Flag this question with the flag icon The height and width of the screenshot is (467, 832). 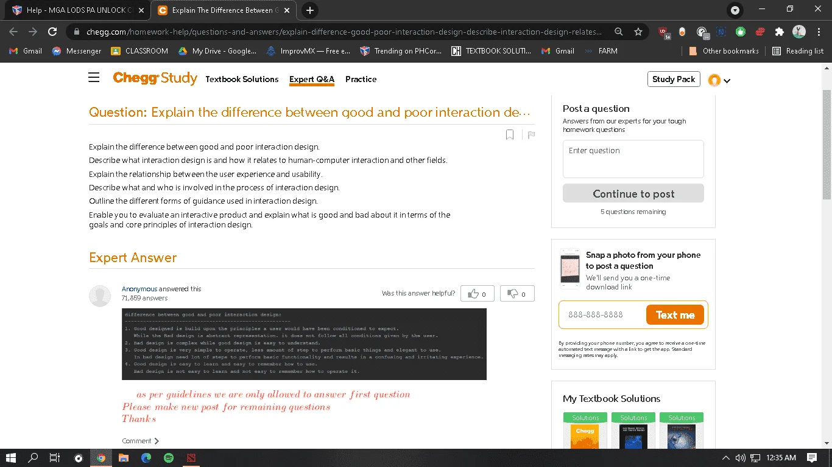click(531, 135)
